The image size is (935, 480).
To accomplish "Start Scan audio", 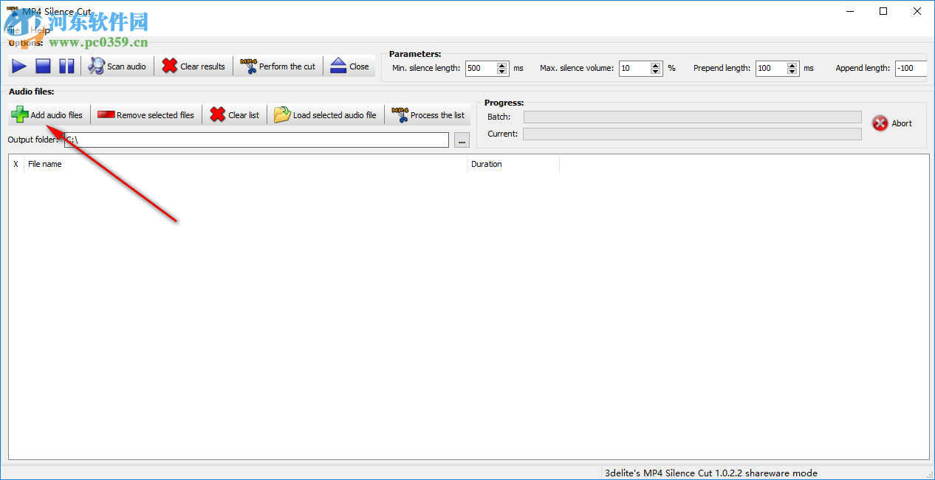I will click(117, 66).
